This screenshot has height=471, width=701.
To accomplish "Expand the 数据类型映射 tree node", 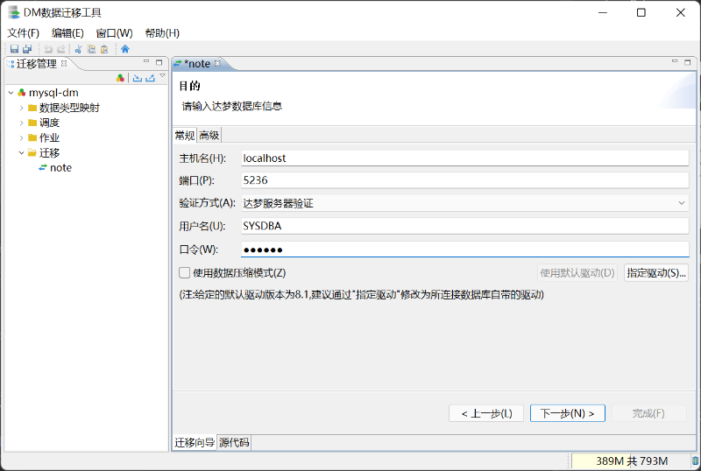I will (x=21, y=108).
